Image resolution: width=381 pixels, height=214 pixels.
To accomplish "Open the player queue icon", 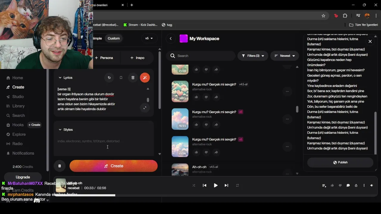I will click(x=324, y=185).
